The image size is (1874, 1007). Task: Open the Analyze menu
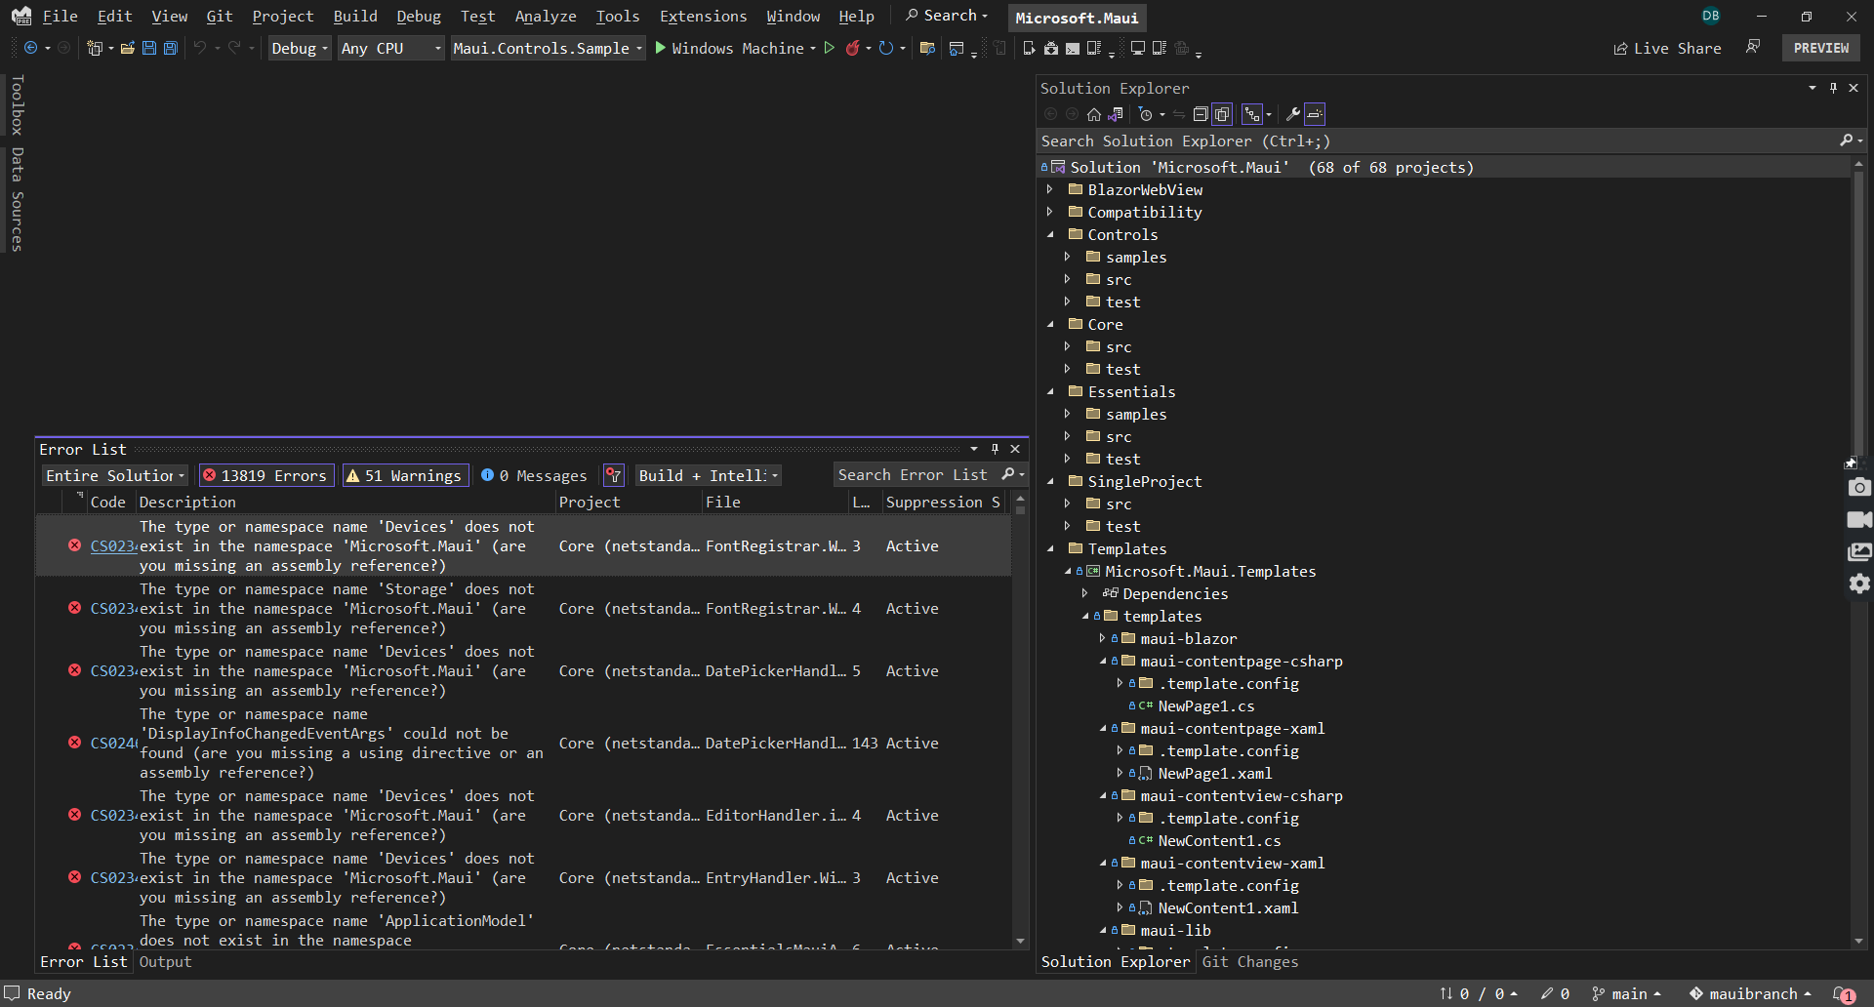546,16
